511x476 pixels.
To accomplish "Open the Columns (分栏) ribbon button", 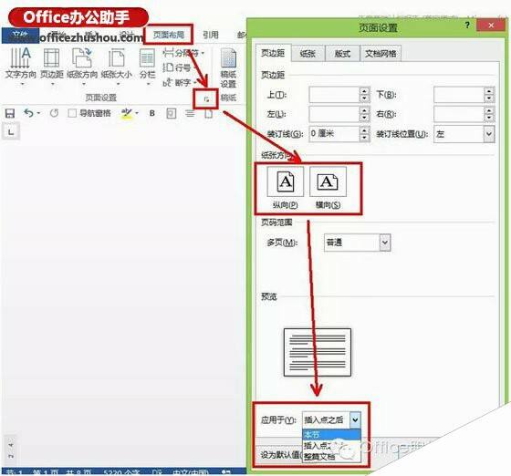I will 147,66.
